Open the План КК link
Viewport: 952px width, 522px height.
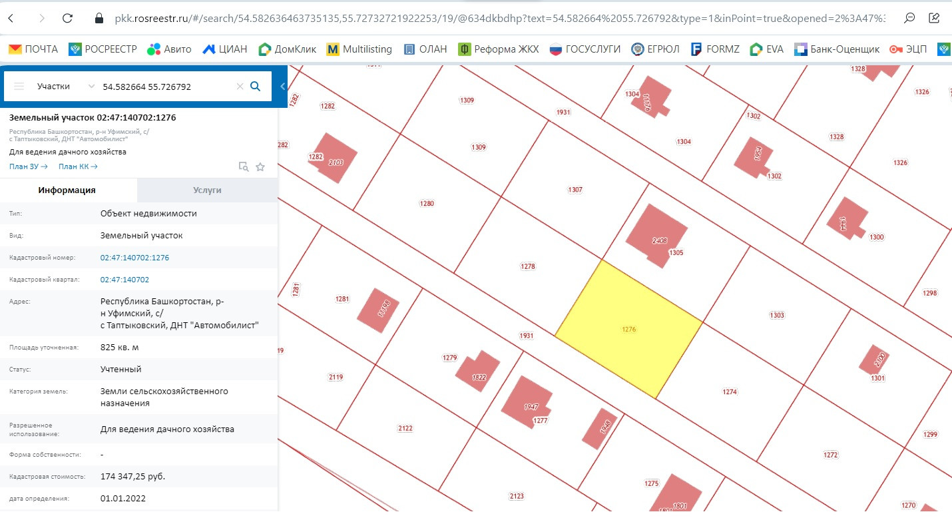pyautogui.click(x=78, y=167)
